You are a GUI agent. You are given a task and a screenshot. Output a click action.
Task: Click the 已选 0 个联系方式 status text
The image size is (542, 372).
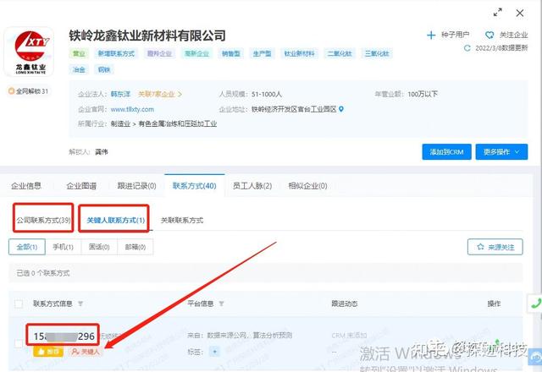(43, 273)
